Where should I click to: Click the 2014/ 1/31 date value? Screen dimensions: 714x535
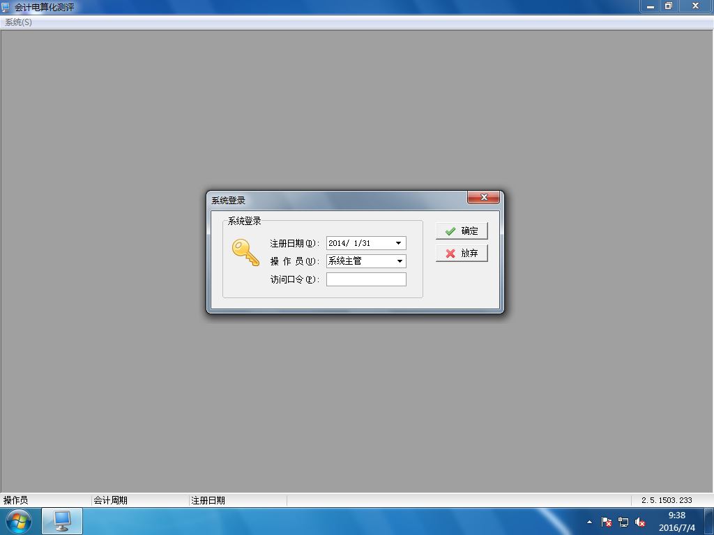coord(349,243)
